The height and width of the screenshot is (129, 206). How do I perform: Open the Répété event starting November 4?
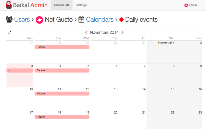coord(62,70)
